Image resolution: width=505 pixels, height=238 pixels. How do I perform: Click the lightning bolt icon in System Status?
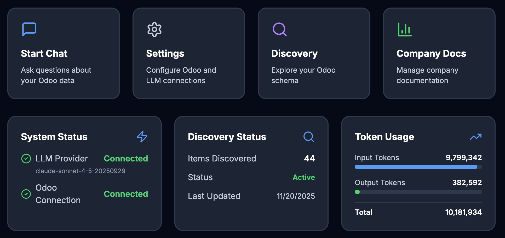coord(142,137)
